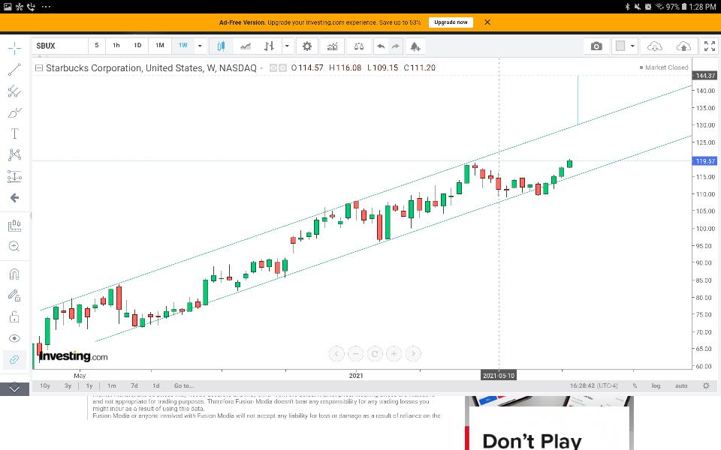Take a chart snapshot with camera icon
The width and height of the screenshot is (721, 450).
pyautogui.click(x=596, y=46)
